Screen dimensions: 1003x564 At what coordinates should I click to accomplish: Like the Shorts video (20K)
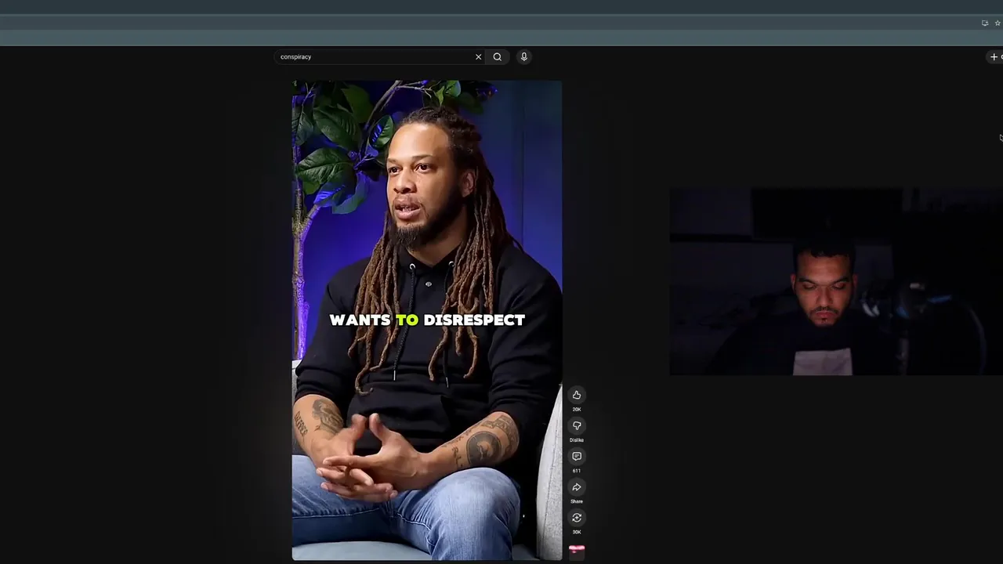[x=577, y=395]
